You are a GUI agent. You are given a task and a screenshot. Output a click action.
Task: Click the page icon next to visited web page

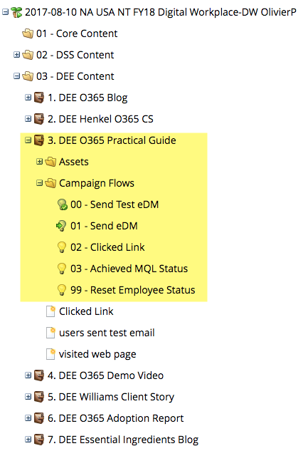(51, 354)
